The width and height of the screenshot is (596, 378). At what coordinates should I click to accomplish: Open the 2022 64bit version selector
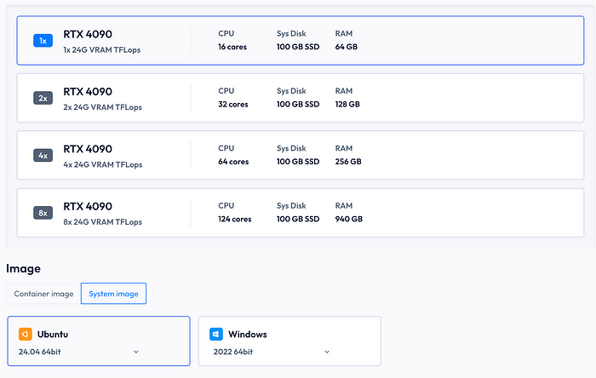272,352
